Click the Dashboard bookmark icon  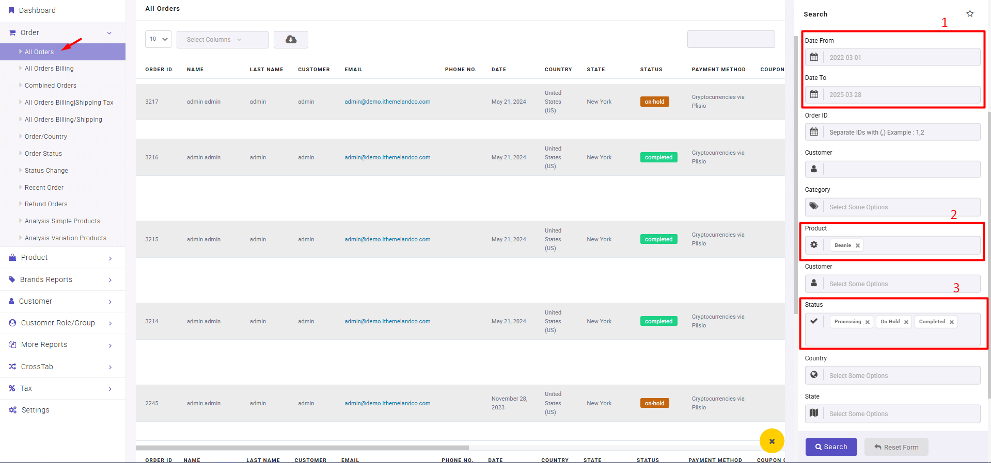click(x=11, y=10)
